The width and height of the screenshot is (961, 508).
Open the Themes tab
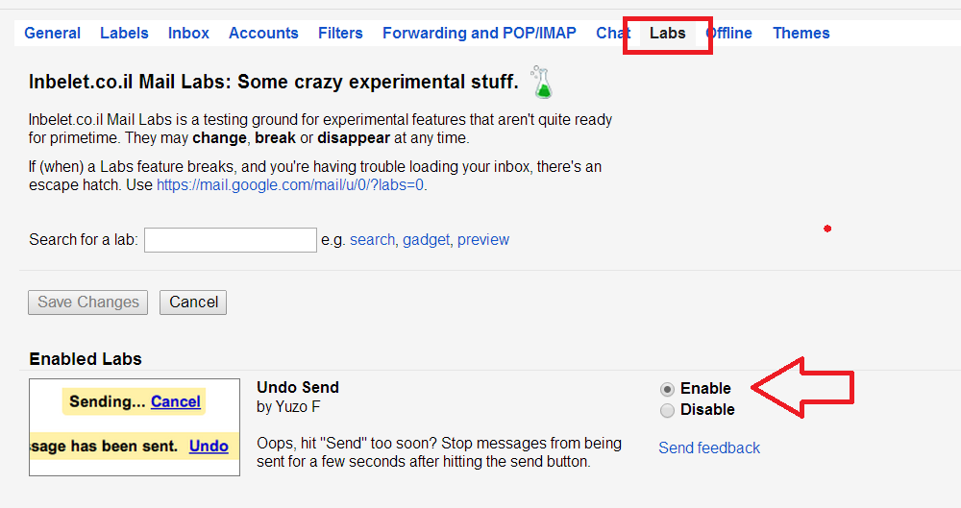pos(801,33)
